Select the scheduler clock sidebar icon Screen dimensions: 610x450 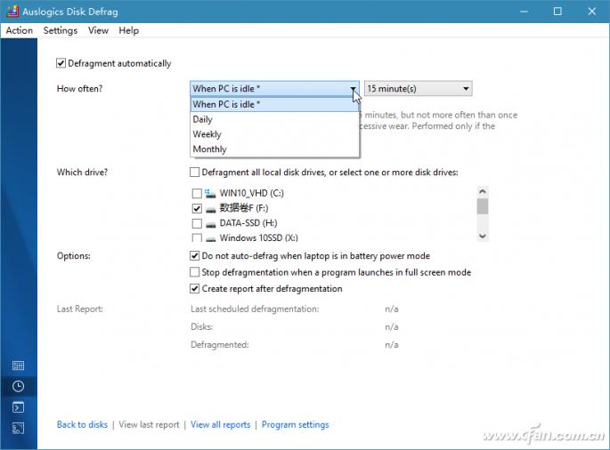coord(19,386)
